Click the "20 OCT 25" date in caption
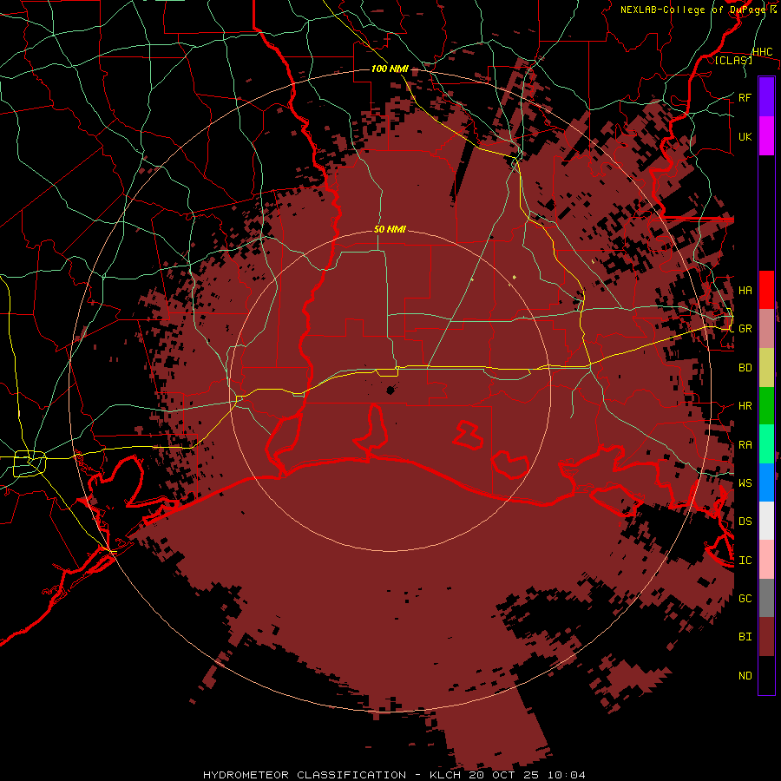The height and width of the screenshot is (781, 781). coord(505,775)
